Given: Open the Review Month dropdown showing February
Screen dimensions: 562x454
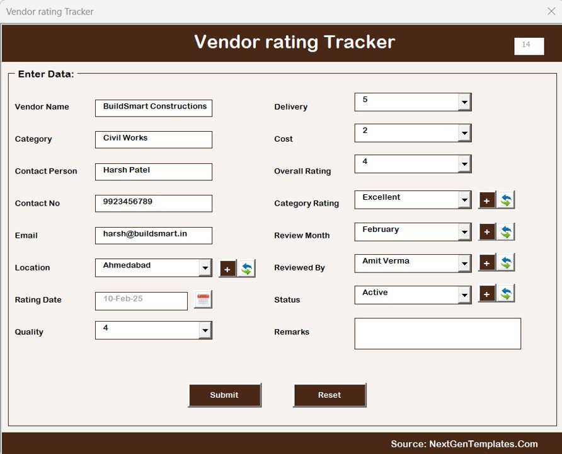Looking at the screenshot, I should click(464, 232).
